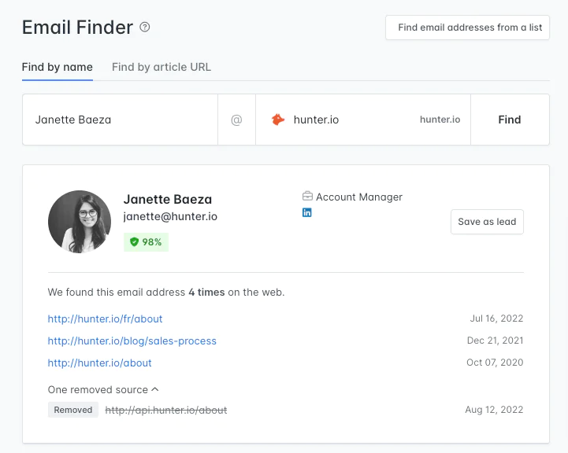Click the Jul 16, 2022 date
Viewport: 568px width, 453px height.
pyautogui.click(x=496, y=319)
